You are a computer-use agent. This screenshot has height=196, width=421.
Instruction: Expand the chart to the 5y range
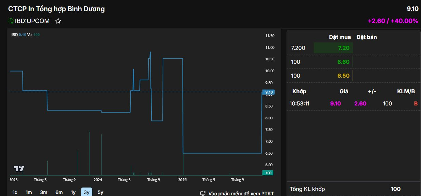[x=100, y=192]
